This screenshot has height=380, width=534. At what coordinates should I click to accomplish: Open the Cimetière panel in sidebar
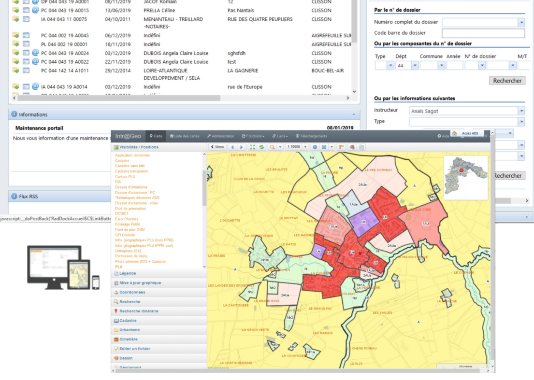tap(128, 339)
